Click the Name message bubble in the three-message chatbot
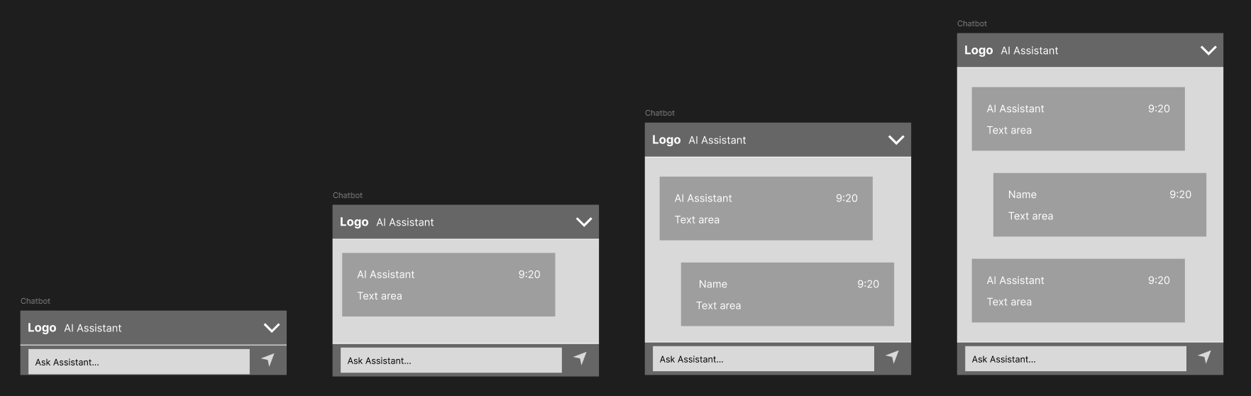Screen dimensions: 1251x396 [1099, 205]
